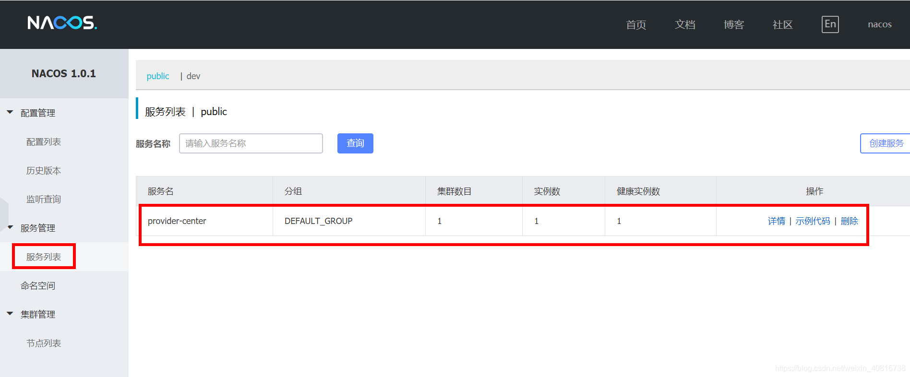Screen dimensions: 910x377
Task: Open 历史版本 in the sidebar
Action: pyautogui.click(x=44, y=171)
